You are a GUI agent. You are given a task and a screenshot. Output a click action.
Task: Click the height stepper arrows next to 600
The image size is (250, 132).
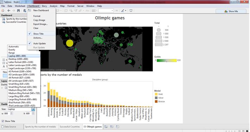(x=33, y=113)
